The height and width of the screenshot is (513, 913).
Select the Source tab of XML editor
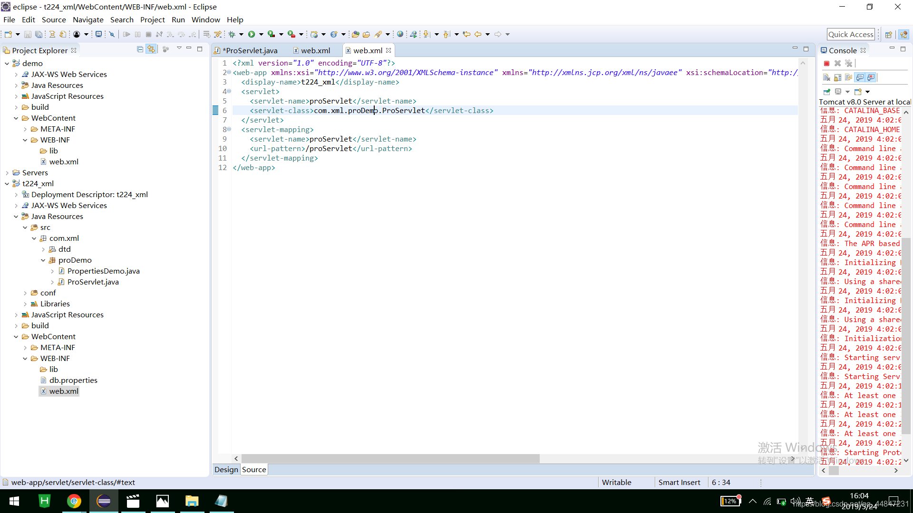(254, 469)
